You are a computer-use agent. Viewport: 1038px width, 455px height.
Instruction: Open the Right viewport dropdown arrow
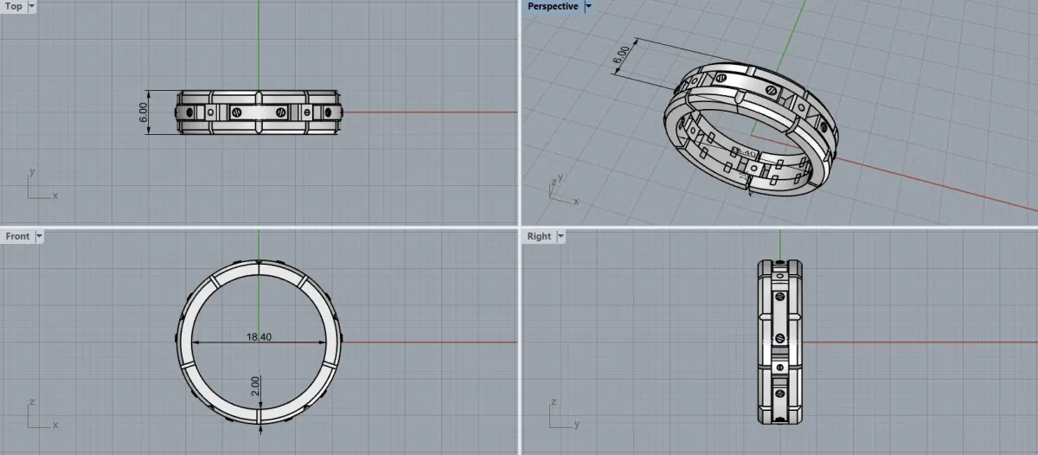[x=561, y=236]
